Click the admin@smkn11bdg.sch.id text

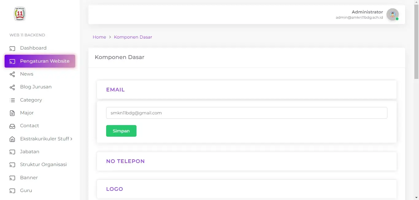coord(359,18)
